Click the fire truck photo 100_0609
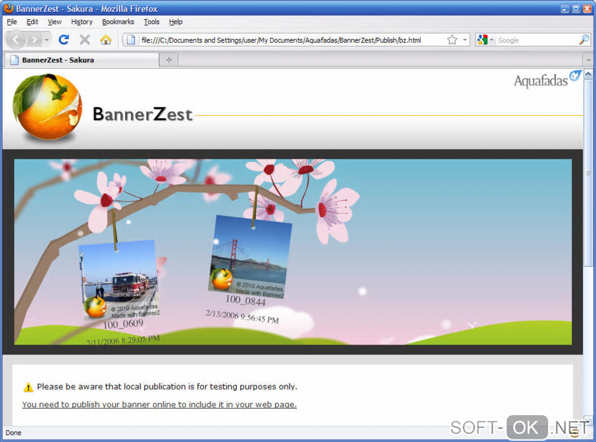This screenshot has height=442, width=596. [x=119, y=280]
